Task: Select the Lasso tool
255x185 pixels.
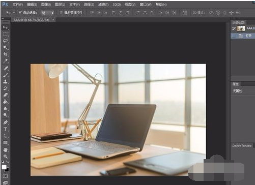Action: (6, 41)
